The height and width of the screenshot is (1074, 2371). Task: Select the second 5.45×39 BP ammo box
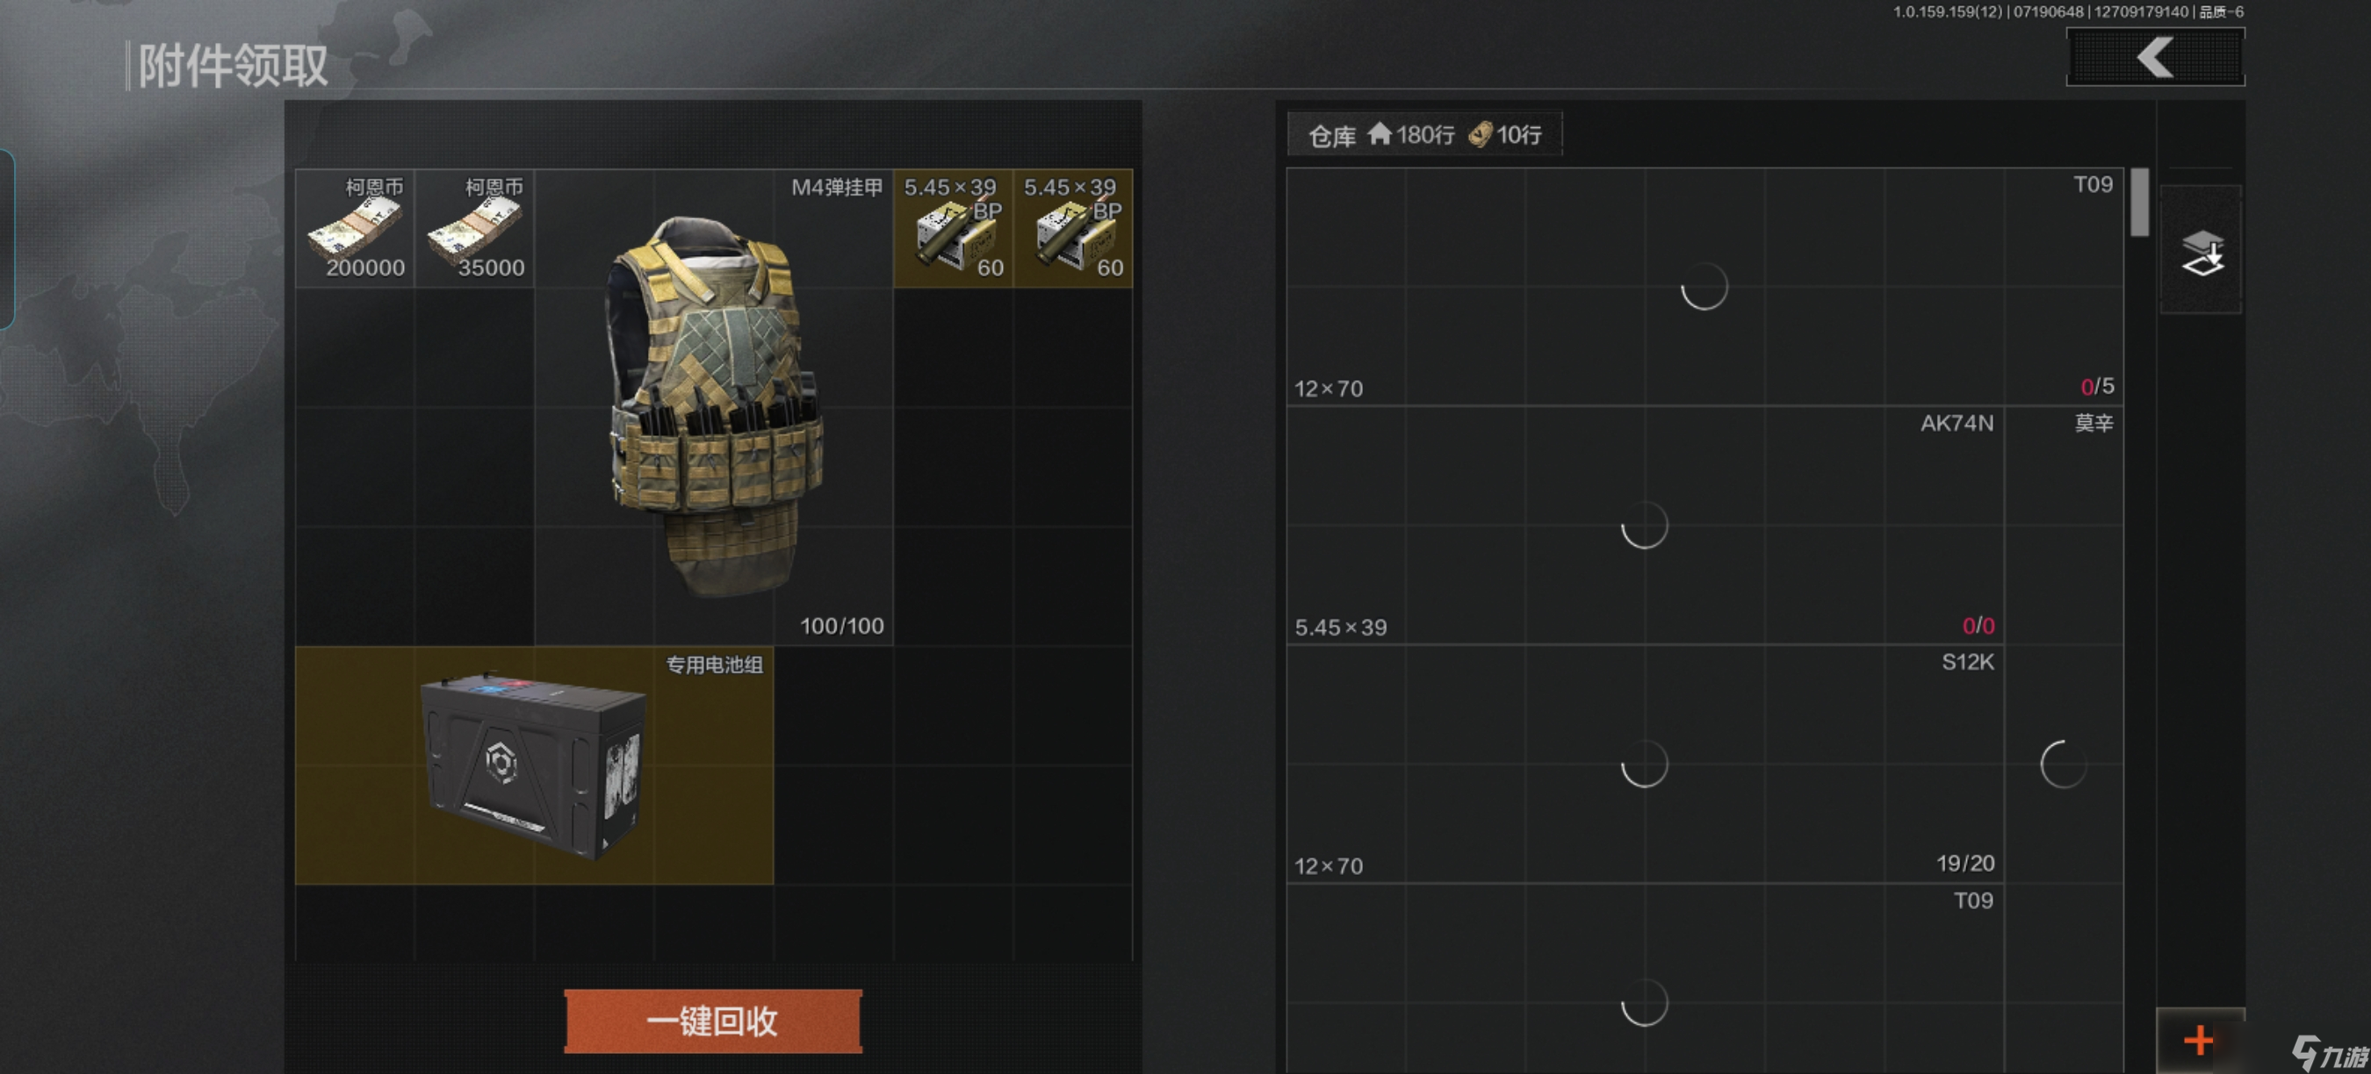click(1073, 228)
